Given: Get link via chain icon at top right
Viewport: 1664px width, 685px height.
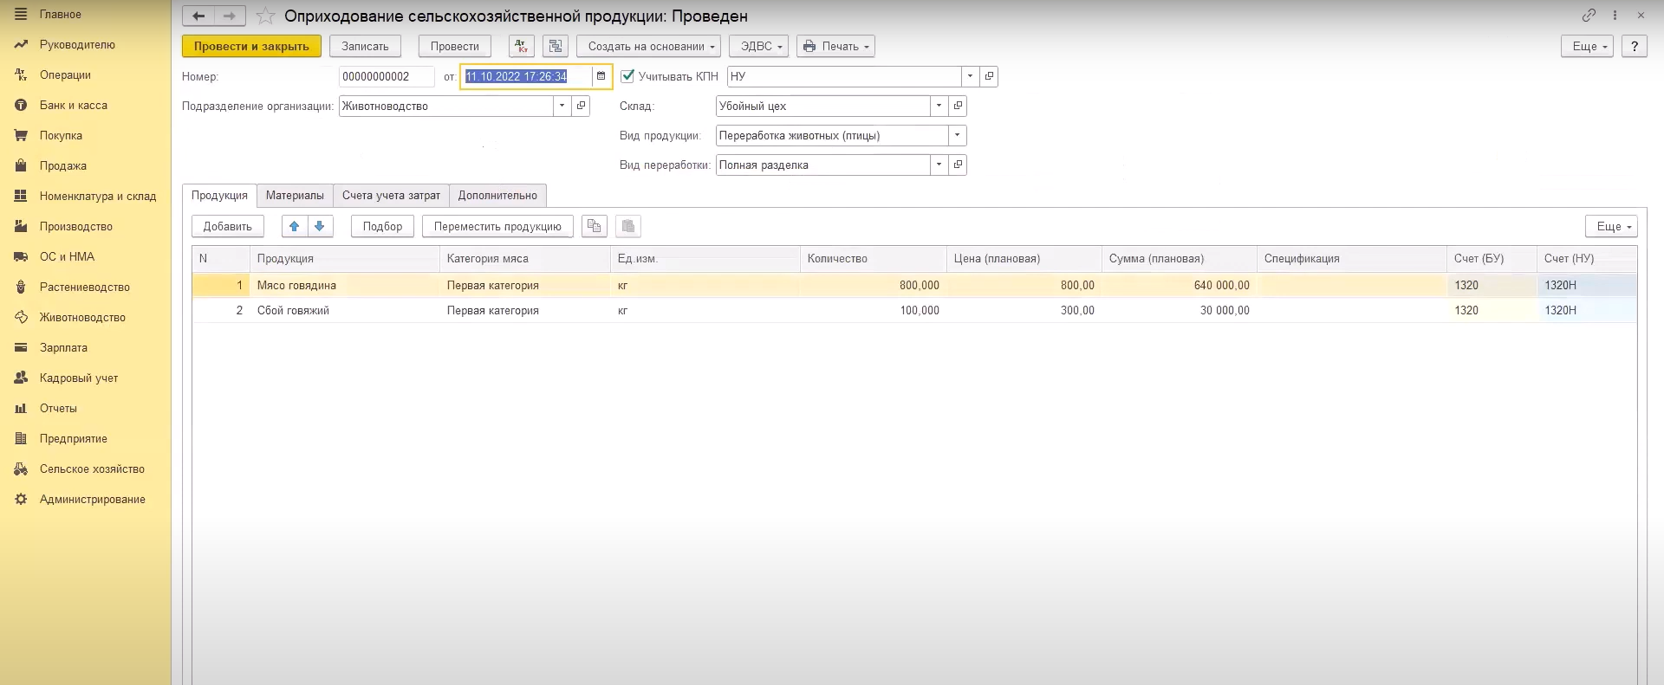Looking at the screenshot, I should point(1588,16).
